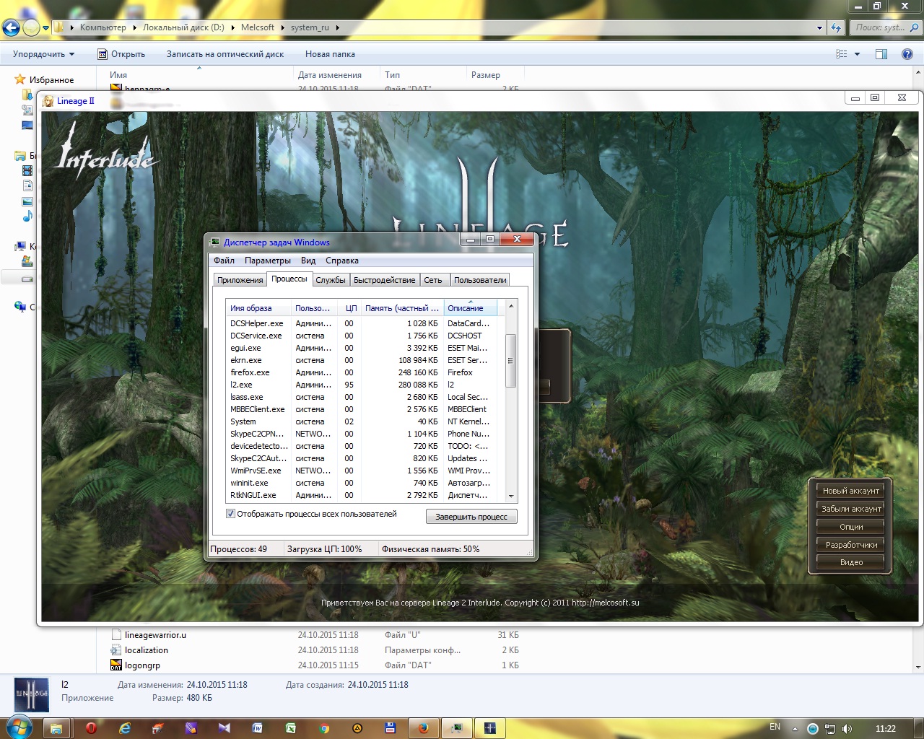Switch to the Службы tab
Viewport: 924px width, 739px height.
point(331,280)
